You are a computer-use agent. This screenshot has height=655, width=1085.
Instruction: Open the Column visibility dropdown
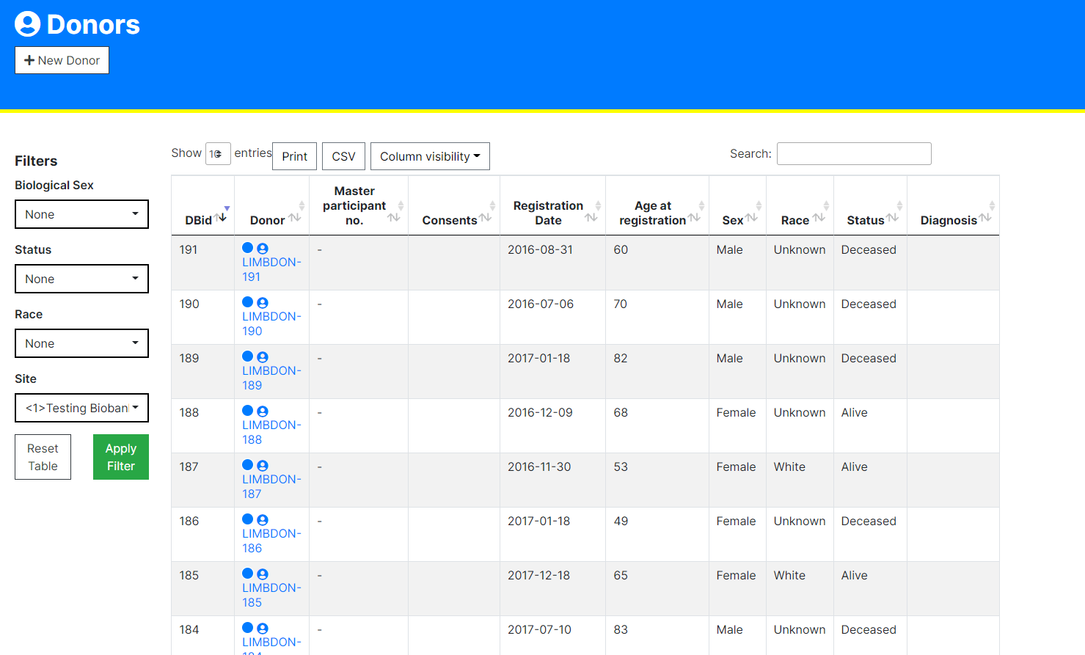(x=430, y=155)
